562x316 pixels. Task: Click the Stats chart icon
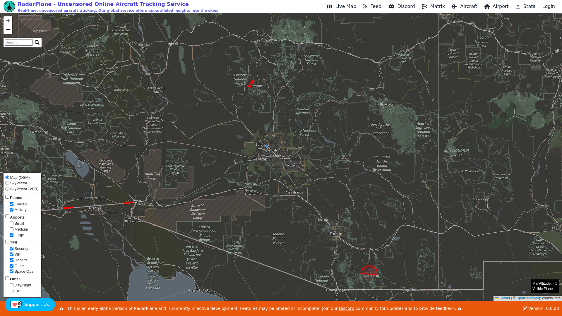518,6
